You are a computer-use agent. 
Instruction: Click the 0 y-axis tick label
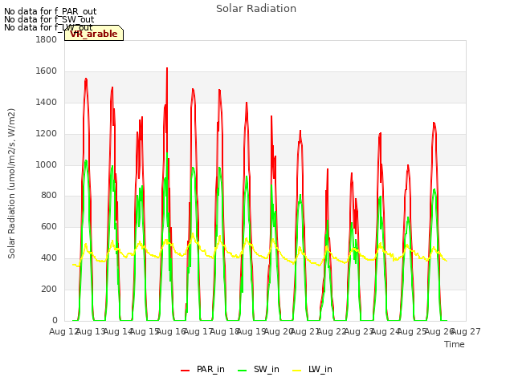coord(55,320)
